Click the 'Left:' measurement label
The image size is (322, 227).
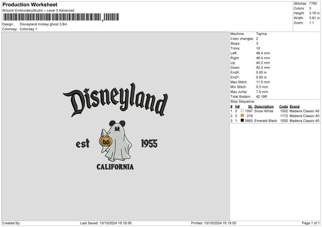click(233, 53)
